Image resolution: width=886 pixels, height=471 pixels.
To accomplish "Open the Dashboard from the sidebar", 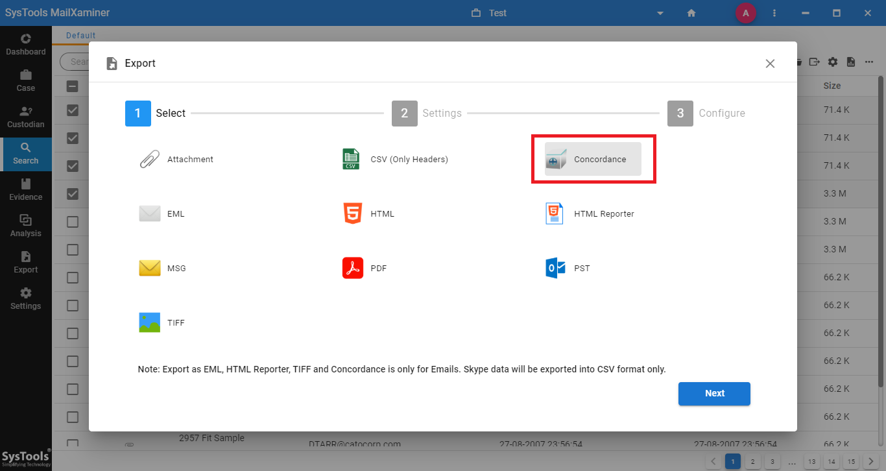I will click(x=26, y=44).
